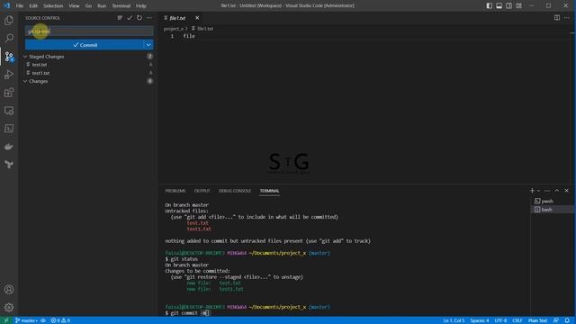Select the file1.txt editor tab

coord(178,18)
